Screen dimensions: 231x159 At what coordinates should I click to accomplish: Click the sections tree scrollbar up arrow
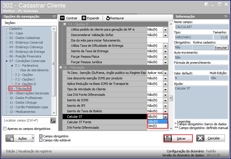[x=54, y=29]
